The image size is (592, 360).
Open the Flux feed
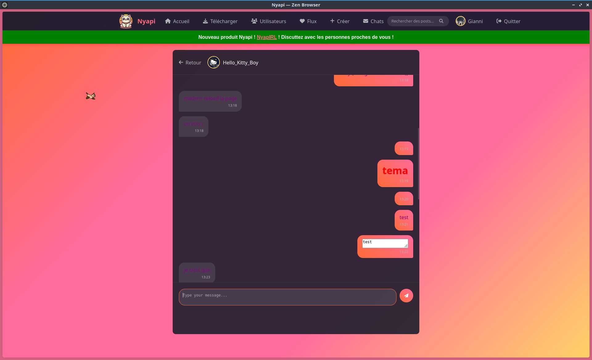(308, 21)
